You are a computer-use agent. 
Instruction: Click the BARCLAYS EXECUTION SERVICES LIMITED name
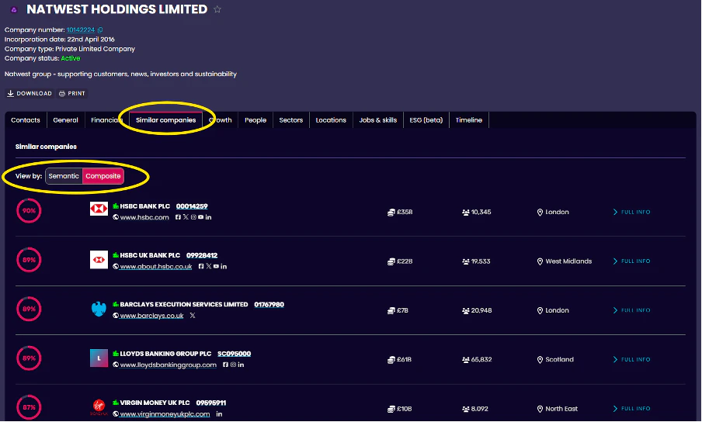coord(183,304)
